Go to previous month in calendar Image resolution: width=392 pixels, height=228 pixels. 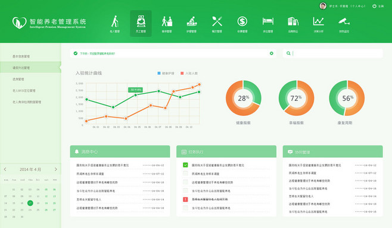pos(5,169)
